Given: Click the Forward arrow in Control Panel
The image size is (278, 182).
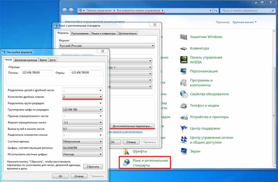Looking at the screenshot, I should [71, 11].
